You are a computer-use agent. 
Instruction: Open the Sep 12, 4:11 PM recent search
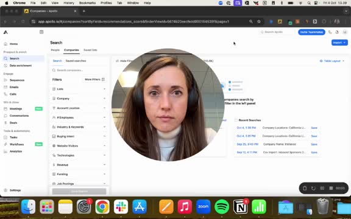(247, 153)
